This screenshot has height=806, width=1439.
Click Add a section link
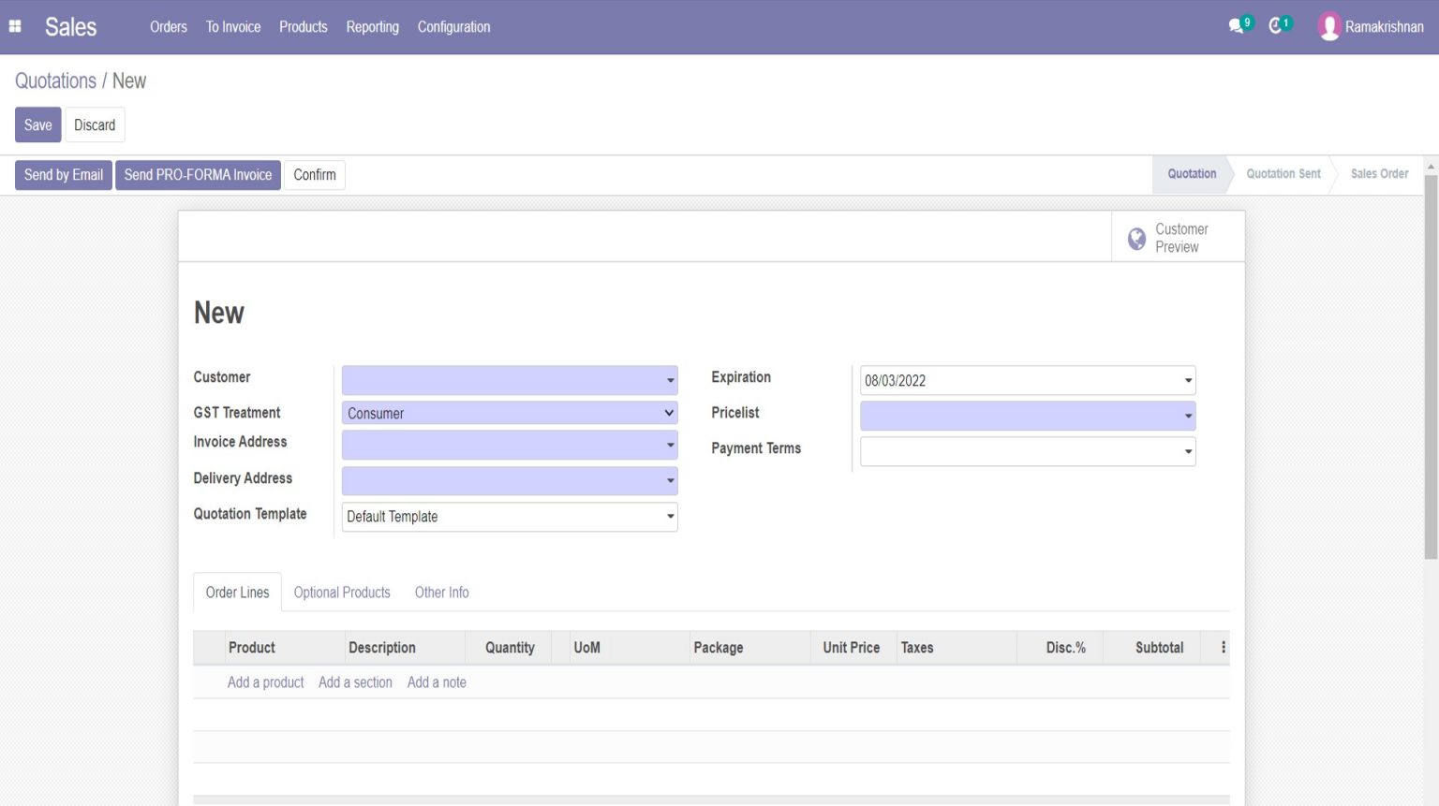(x=355, y=682)
